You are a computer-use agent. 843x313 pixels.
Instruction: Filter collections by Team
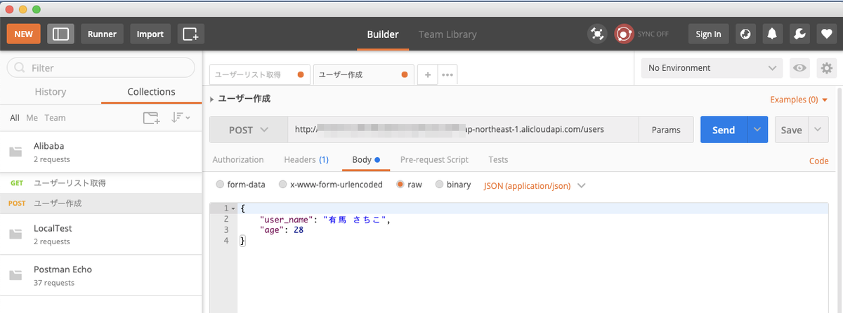[55, 118]
